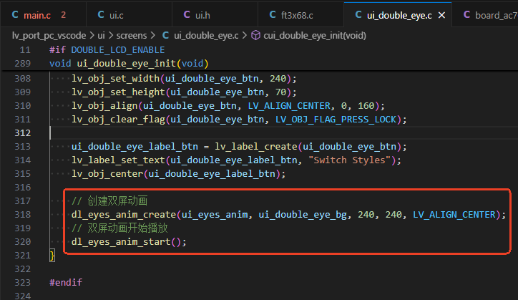The width and height of the screenshot is (518, 300).
Task: Open the ui.c editor tab
Action: pyautogui.click(x=129, y=15)
